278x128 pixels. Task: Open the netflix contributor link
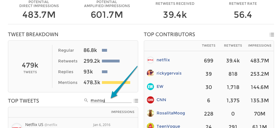pyautogui.click(x=163, y=60)
